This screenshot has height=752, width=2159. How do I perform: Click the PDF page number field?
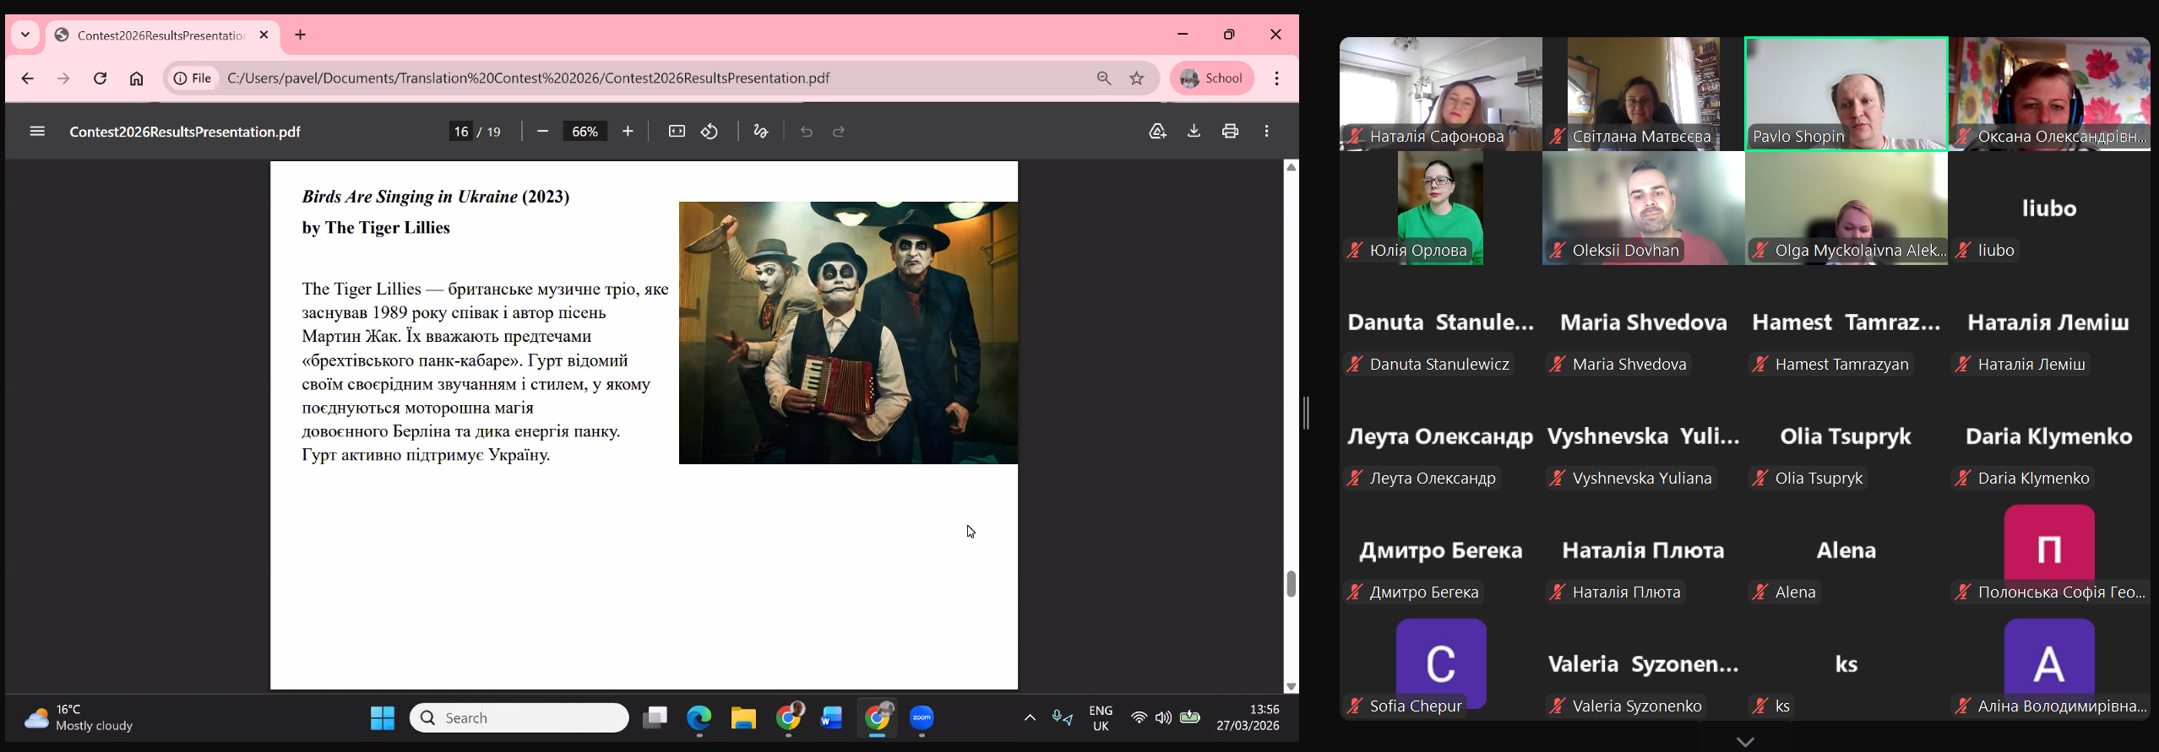tap(460, 132)
